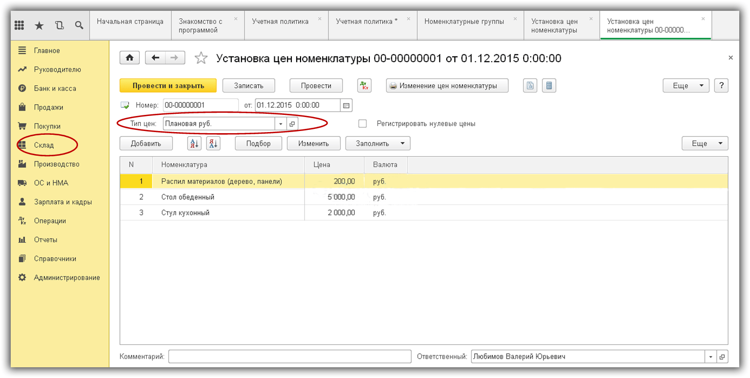750x378 pixels.
Task: Go to the home page icon button
Action: (x=130, y=58)
